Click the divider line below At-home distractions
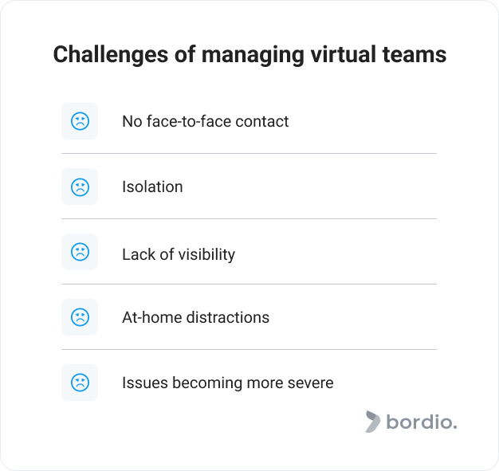 point(249,349)
